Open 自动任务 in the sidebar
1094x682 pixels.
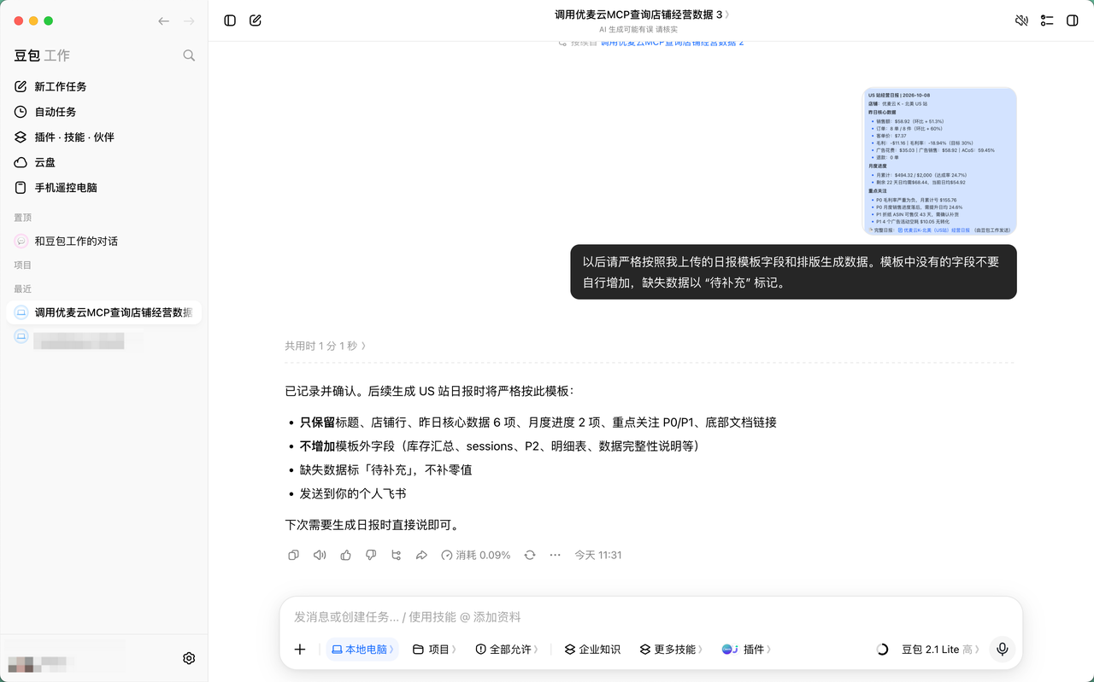tap(104, 112)
